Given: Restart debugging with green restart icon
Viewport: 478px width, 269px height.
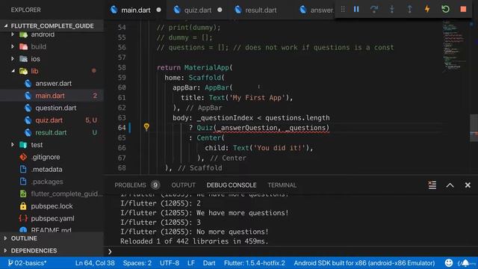Looking at the screenshot, I should pyautogui.click(x=445, y=9).
